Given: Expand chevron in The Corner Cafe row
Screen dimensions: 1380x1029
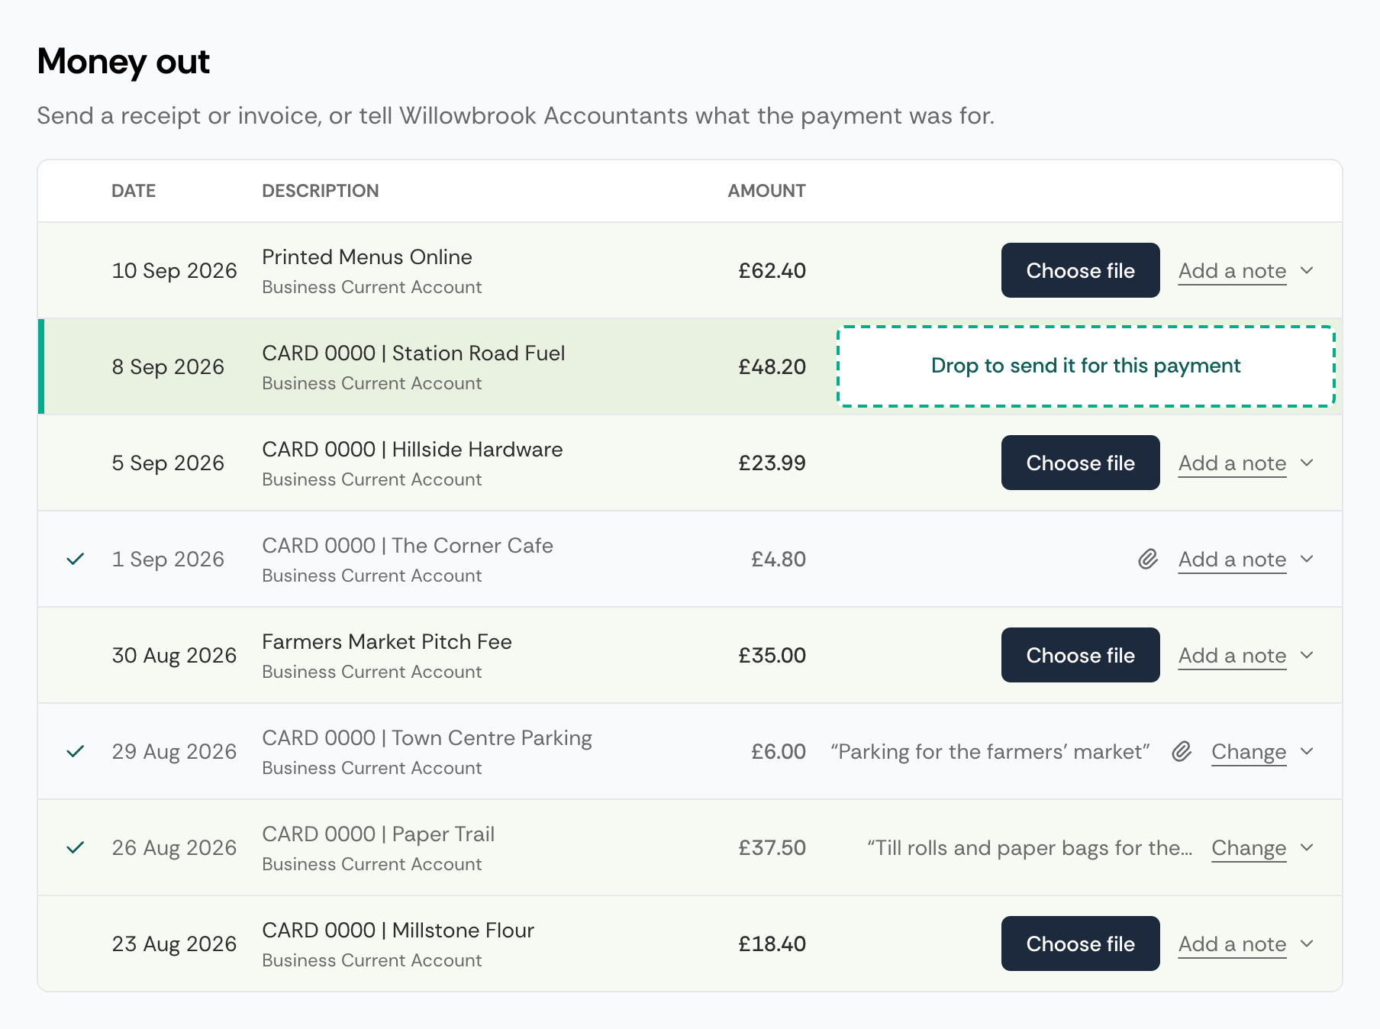Looking at the screenshot, I should [x=1307, y=559].
